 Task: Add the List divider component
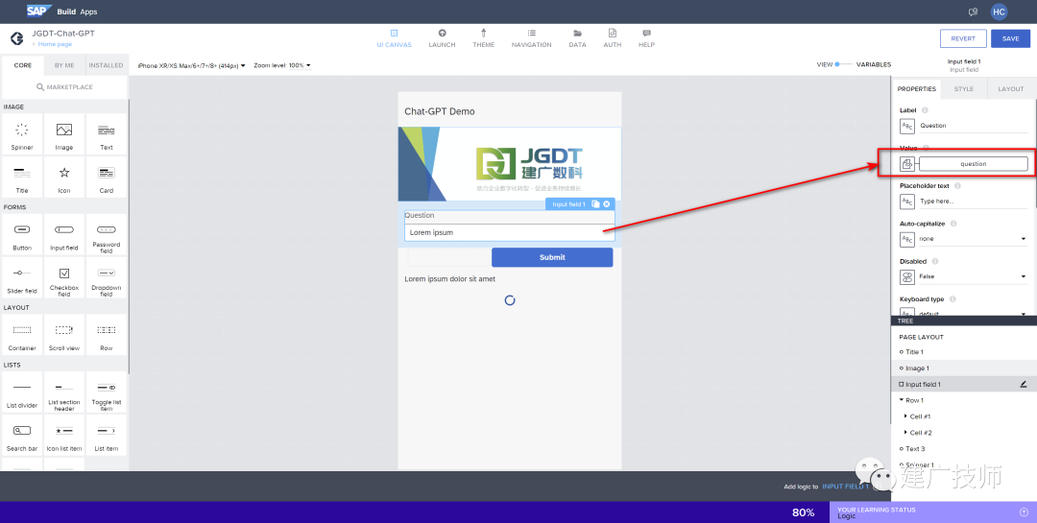22,392
